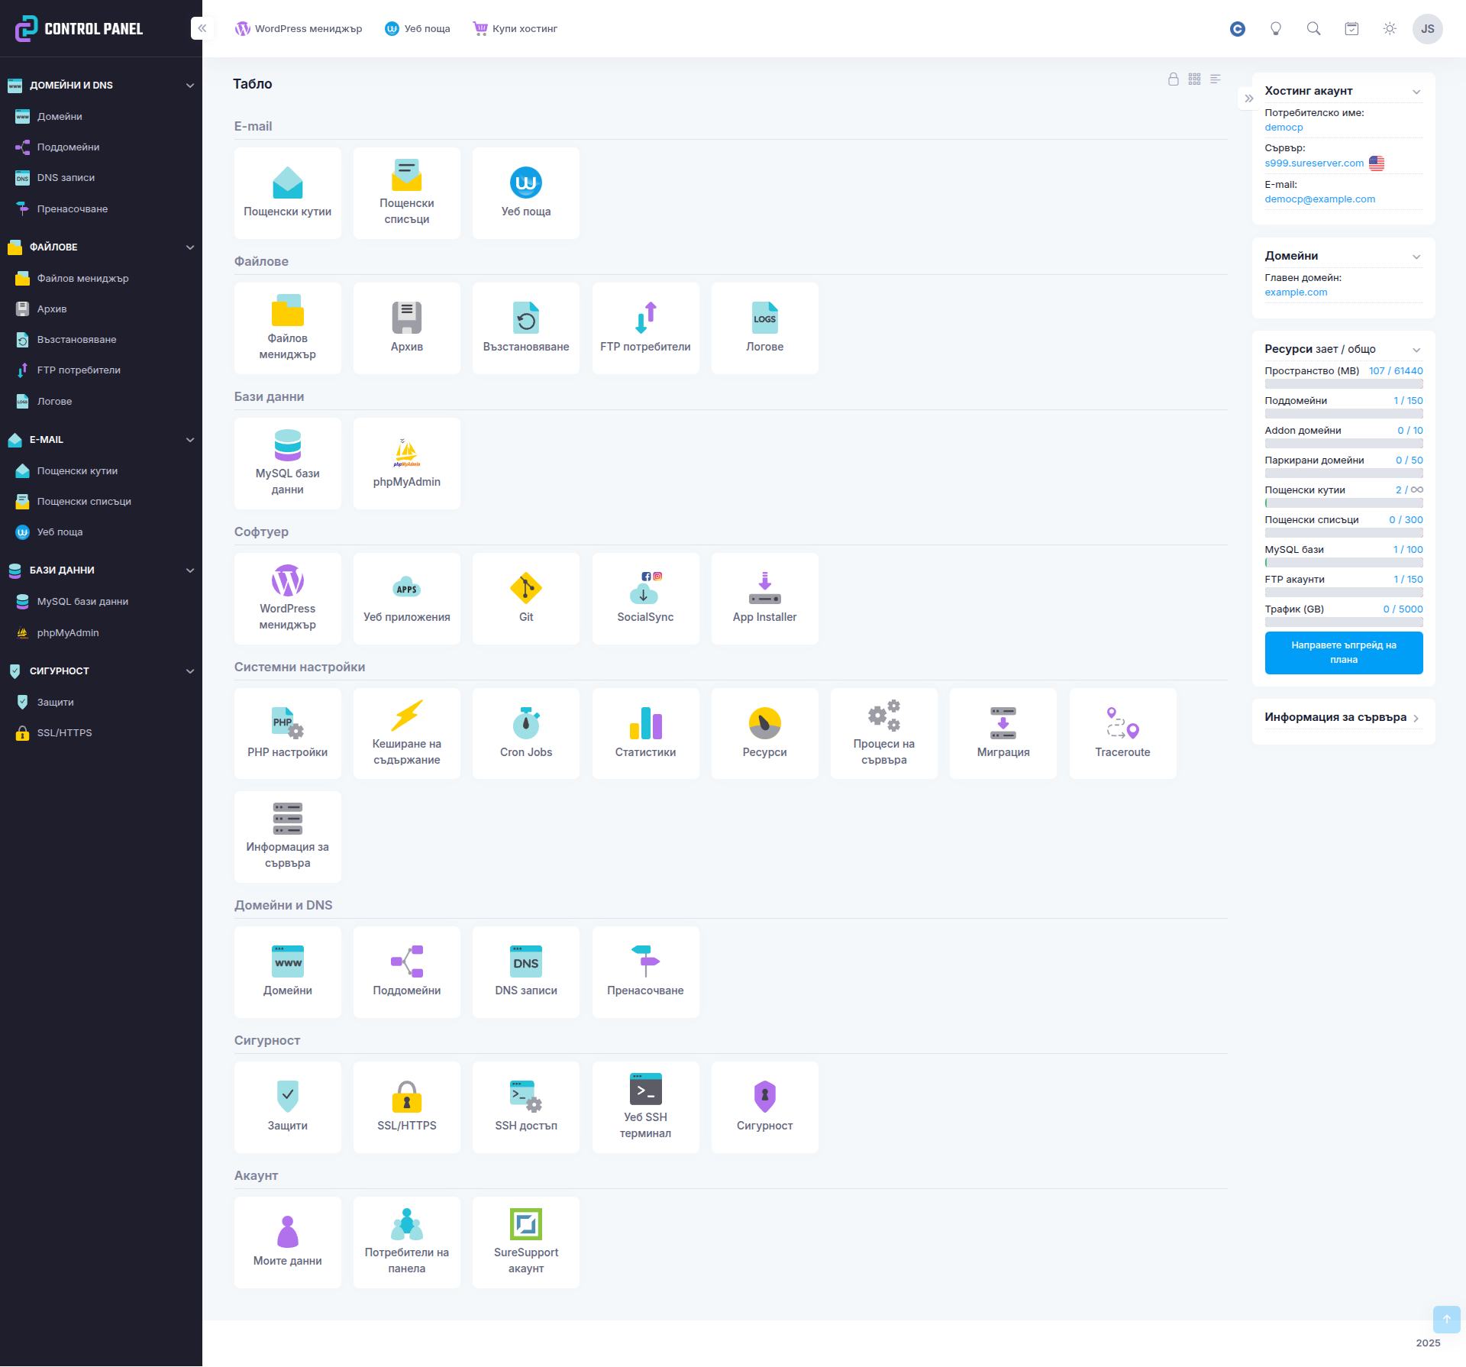Open the search magnifier icon
Viewport: 1466px width, 1367px height.
pyautogui.click(x=1313, y=28)
